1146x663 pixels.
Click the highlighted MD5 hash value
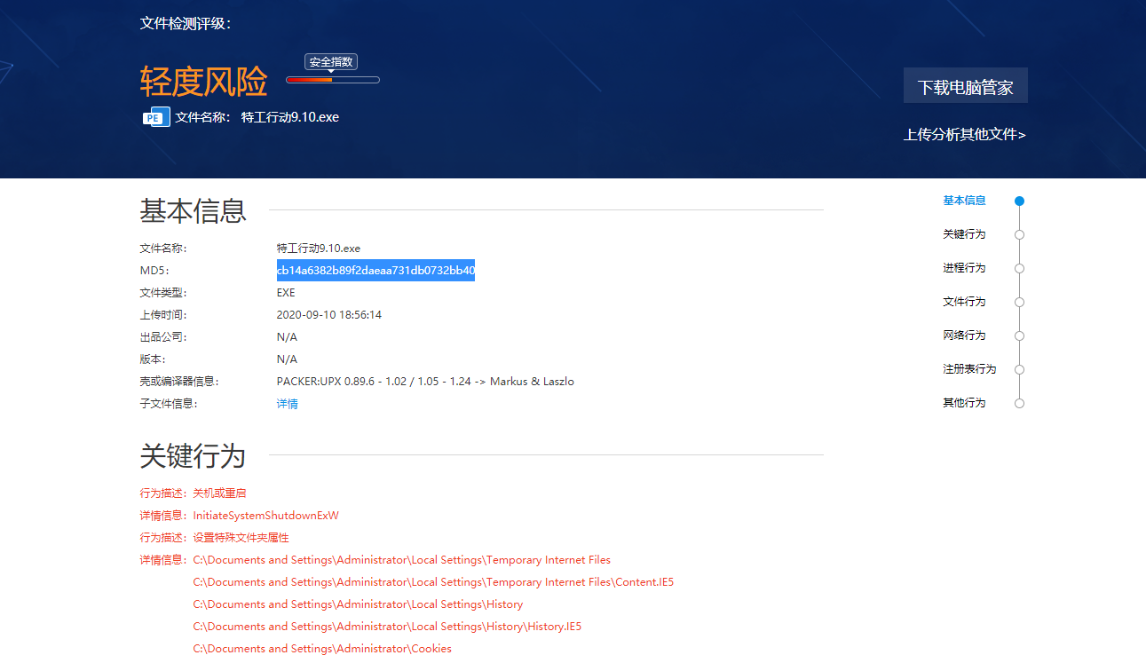coord(375,271)
